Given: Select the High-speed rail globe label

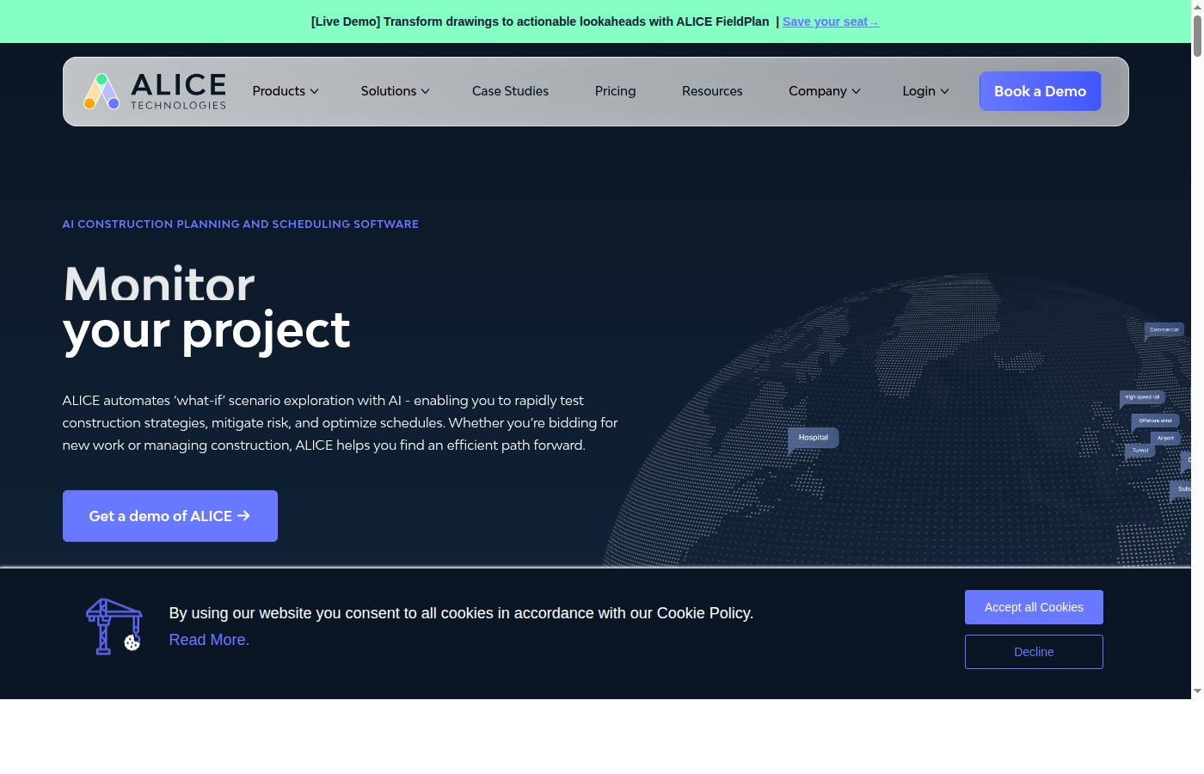Looking at the screenshot, I should (x=1142, y=397).
